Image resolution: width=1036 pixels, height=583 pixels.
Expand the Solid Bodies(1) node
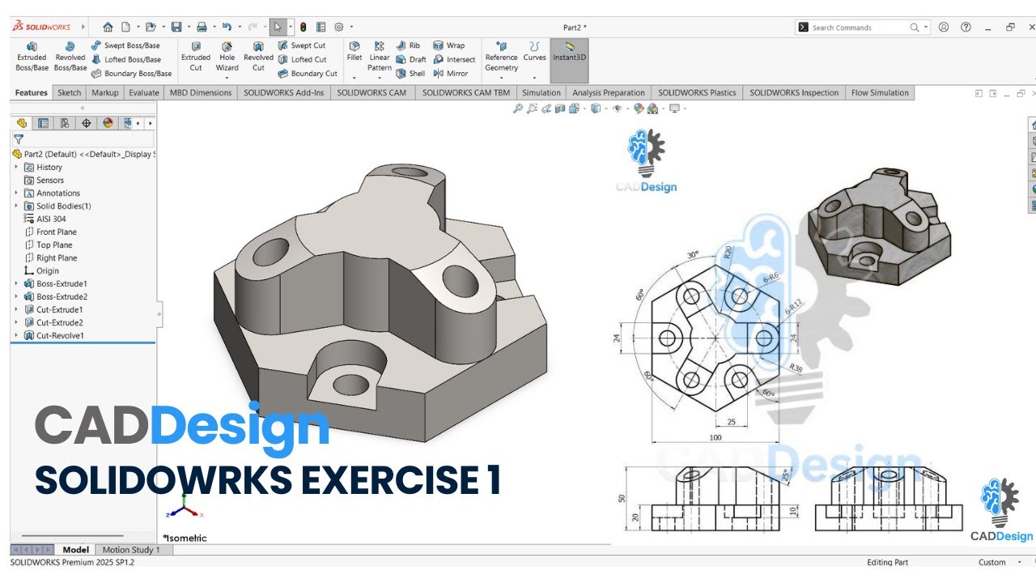[16, 206]
